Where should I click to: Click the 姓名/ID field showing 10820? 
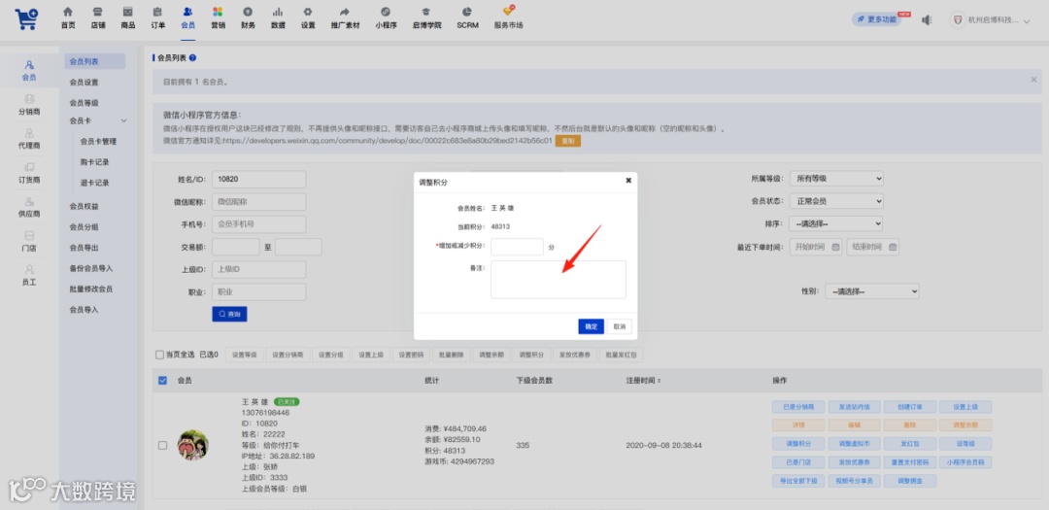(x=259, y=180)
